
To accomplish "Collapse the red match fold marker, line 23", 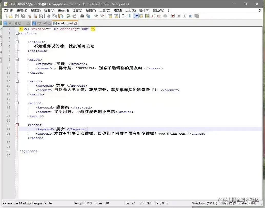I will pos(17,125).
